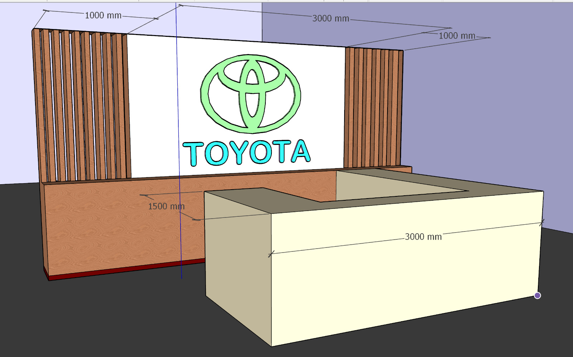Image resolution: width=573 pixels, height=357 pixels.
Task: Select the 3000 mm dimension above white backdrop
Action: (331, 18)
